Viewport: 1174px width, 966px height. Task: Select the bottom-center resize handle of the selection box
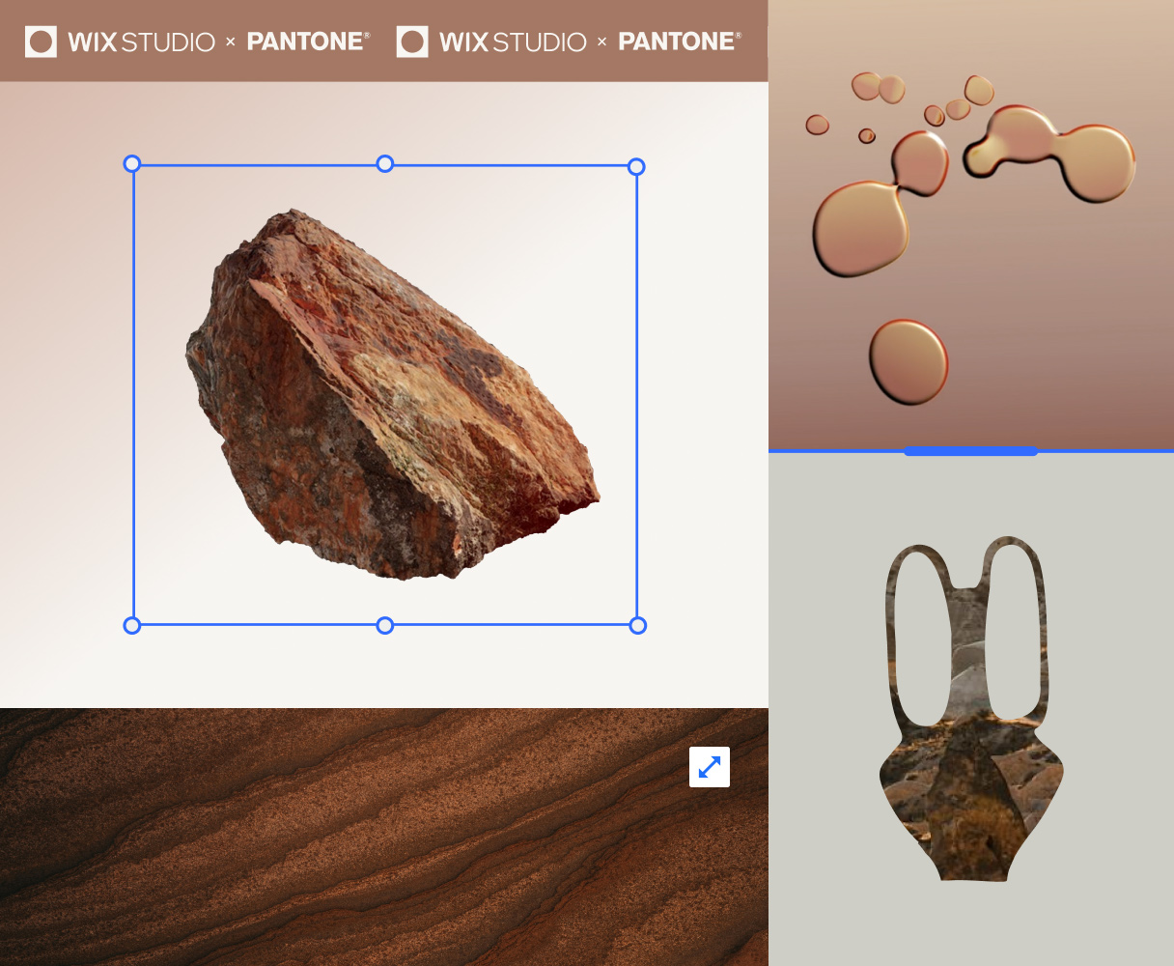tap(384, 625)
